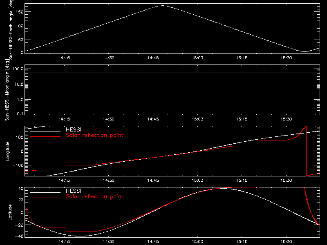The image size is (327, 245).
Task: Click the 0.1 tick on Moon angle axis
Action: coord(20,114)
